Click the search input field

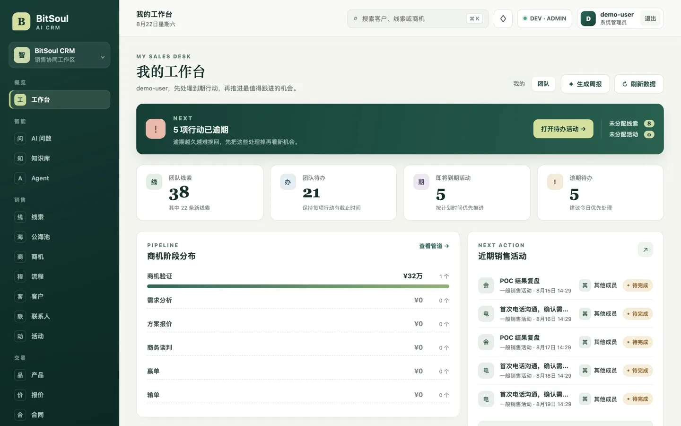(x=418, y=18)
